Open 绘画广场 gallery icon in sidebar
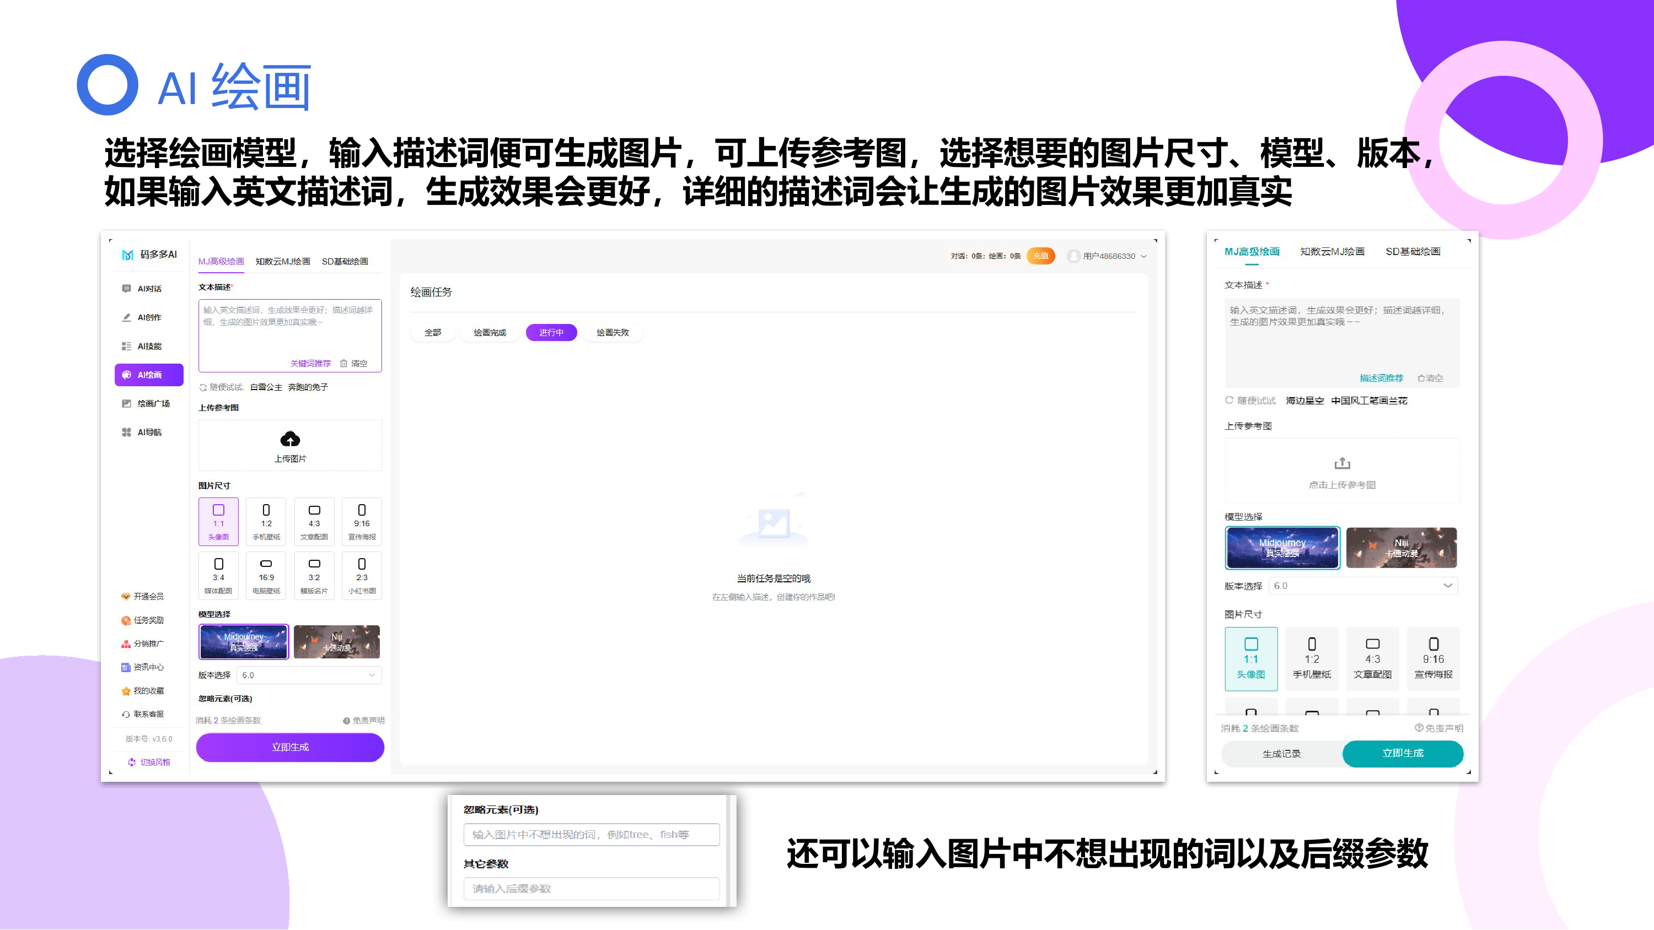Image resolution: width=1654 pixels, height=930 pixels. coord(126,404)
